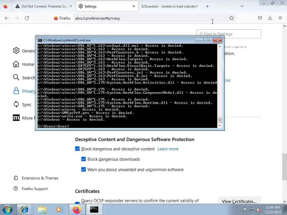This screenshot has height=215, width=287.
Task: Click the Find in Settings field
Action: 229,34
